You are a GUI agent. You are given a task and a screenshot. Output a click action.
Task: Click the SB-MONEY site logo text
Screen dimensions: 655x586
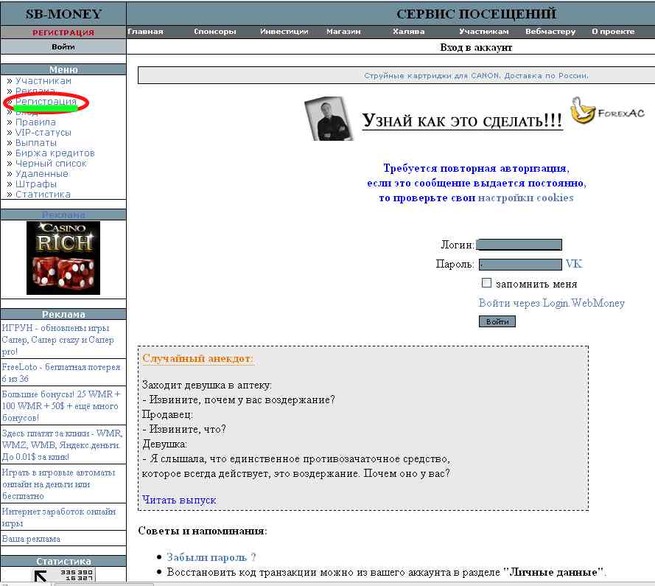coord(63,14)
